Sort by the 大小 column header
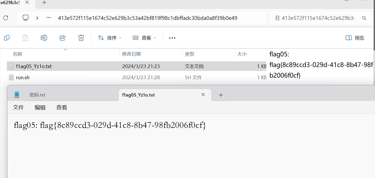 click(242, 54)
